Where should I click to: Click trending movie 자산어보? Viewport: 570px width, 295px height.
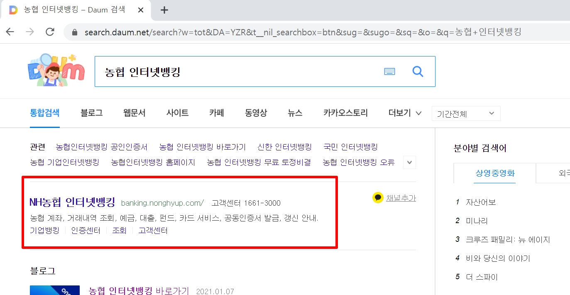point(481,202)
